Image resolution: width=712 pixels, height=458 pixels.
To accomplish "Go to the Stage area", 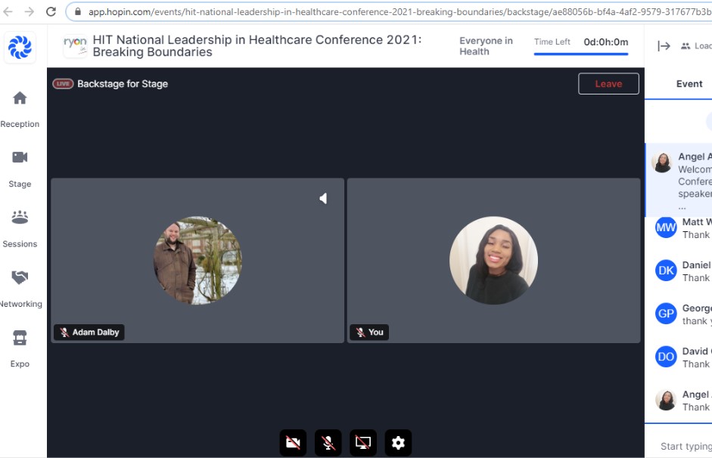I will pyautogui.click(x=20, y=169).
